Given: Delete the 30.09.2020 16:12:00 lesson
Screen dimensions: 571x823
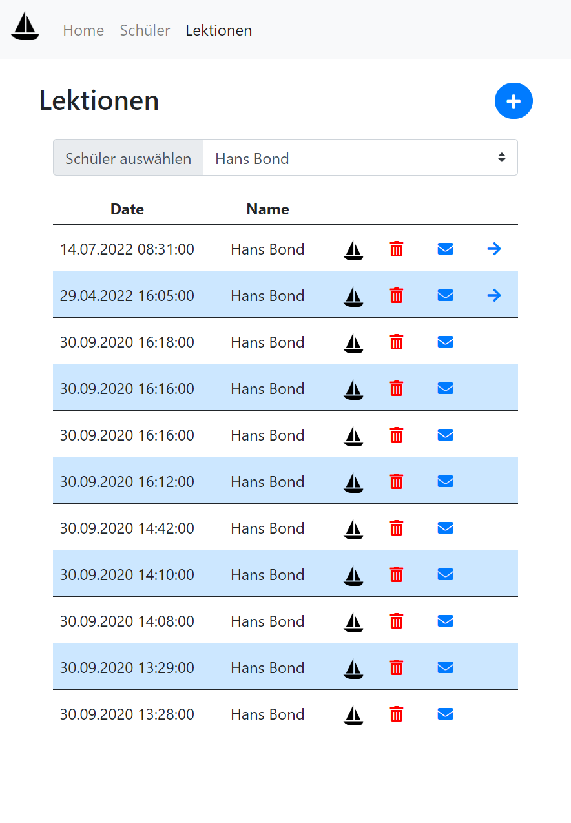Looking at the screenshot, I should [x=397, y=481].
